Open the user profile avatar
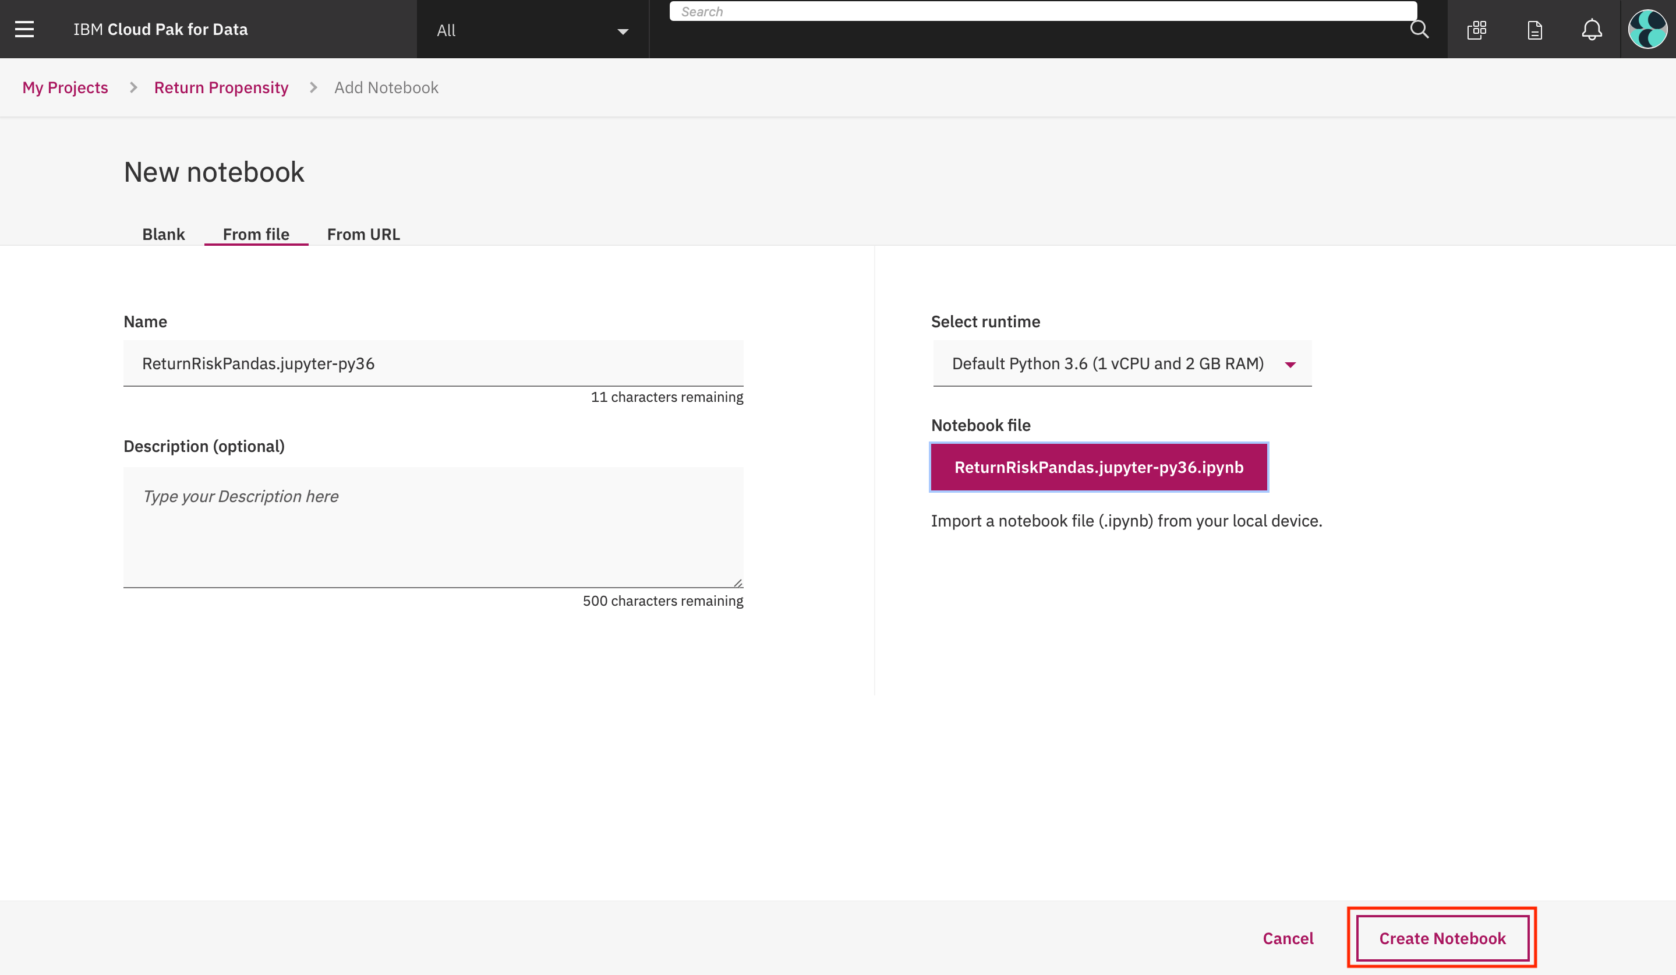Screen dimensions: 1676x975 (1647, 29)
